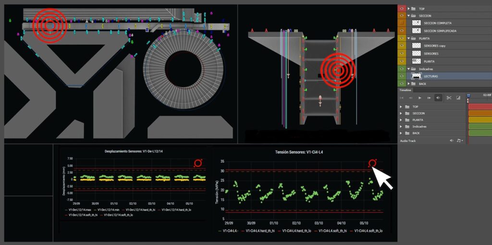Expand the TOP group in Layers
The height and width of the screenshot is (245, 492).
(408, 9)
